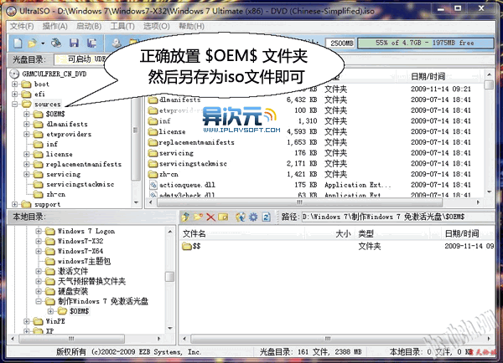Open the 选项(O) menu
Viewport: 503px width, 363px height.
pos(156,26)
